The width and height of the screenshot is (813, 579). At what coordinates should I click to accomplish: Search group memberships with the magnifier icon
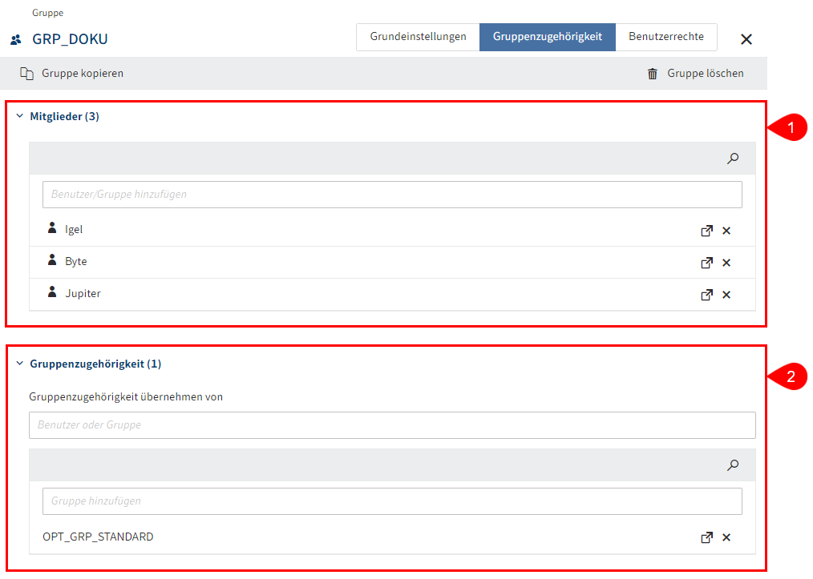coord(732,464)
